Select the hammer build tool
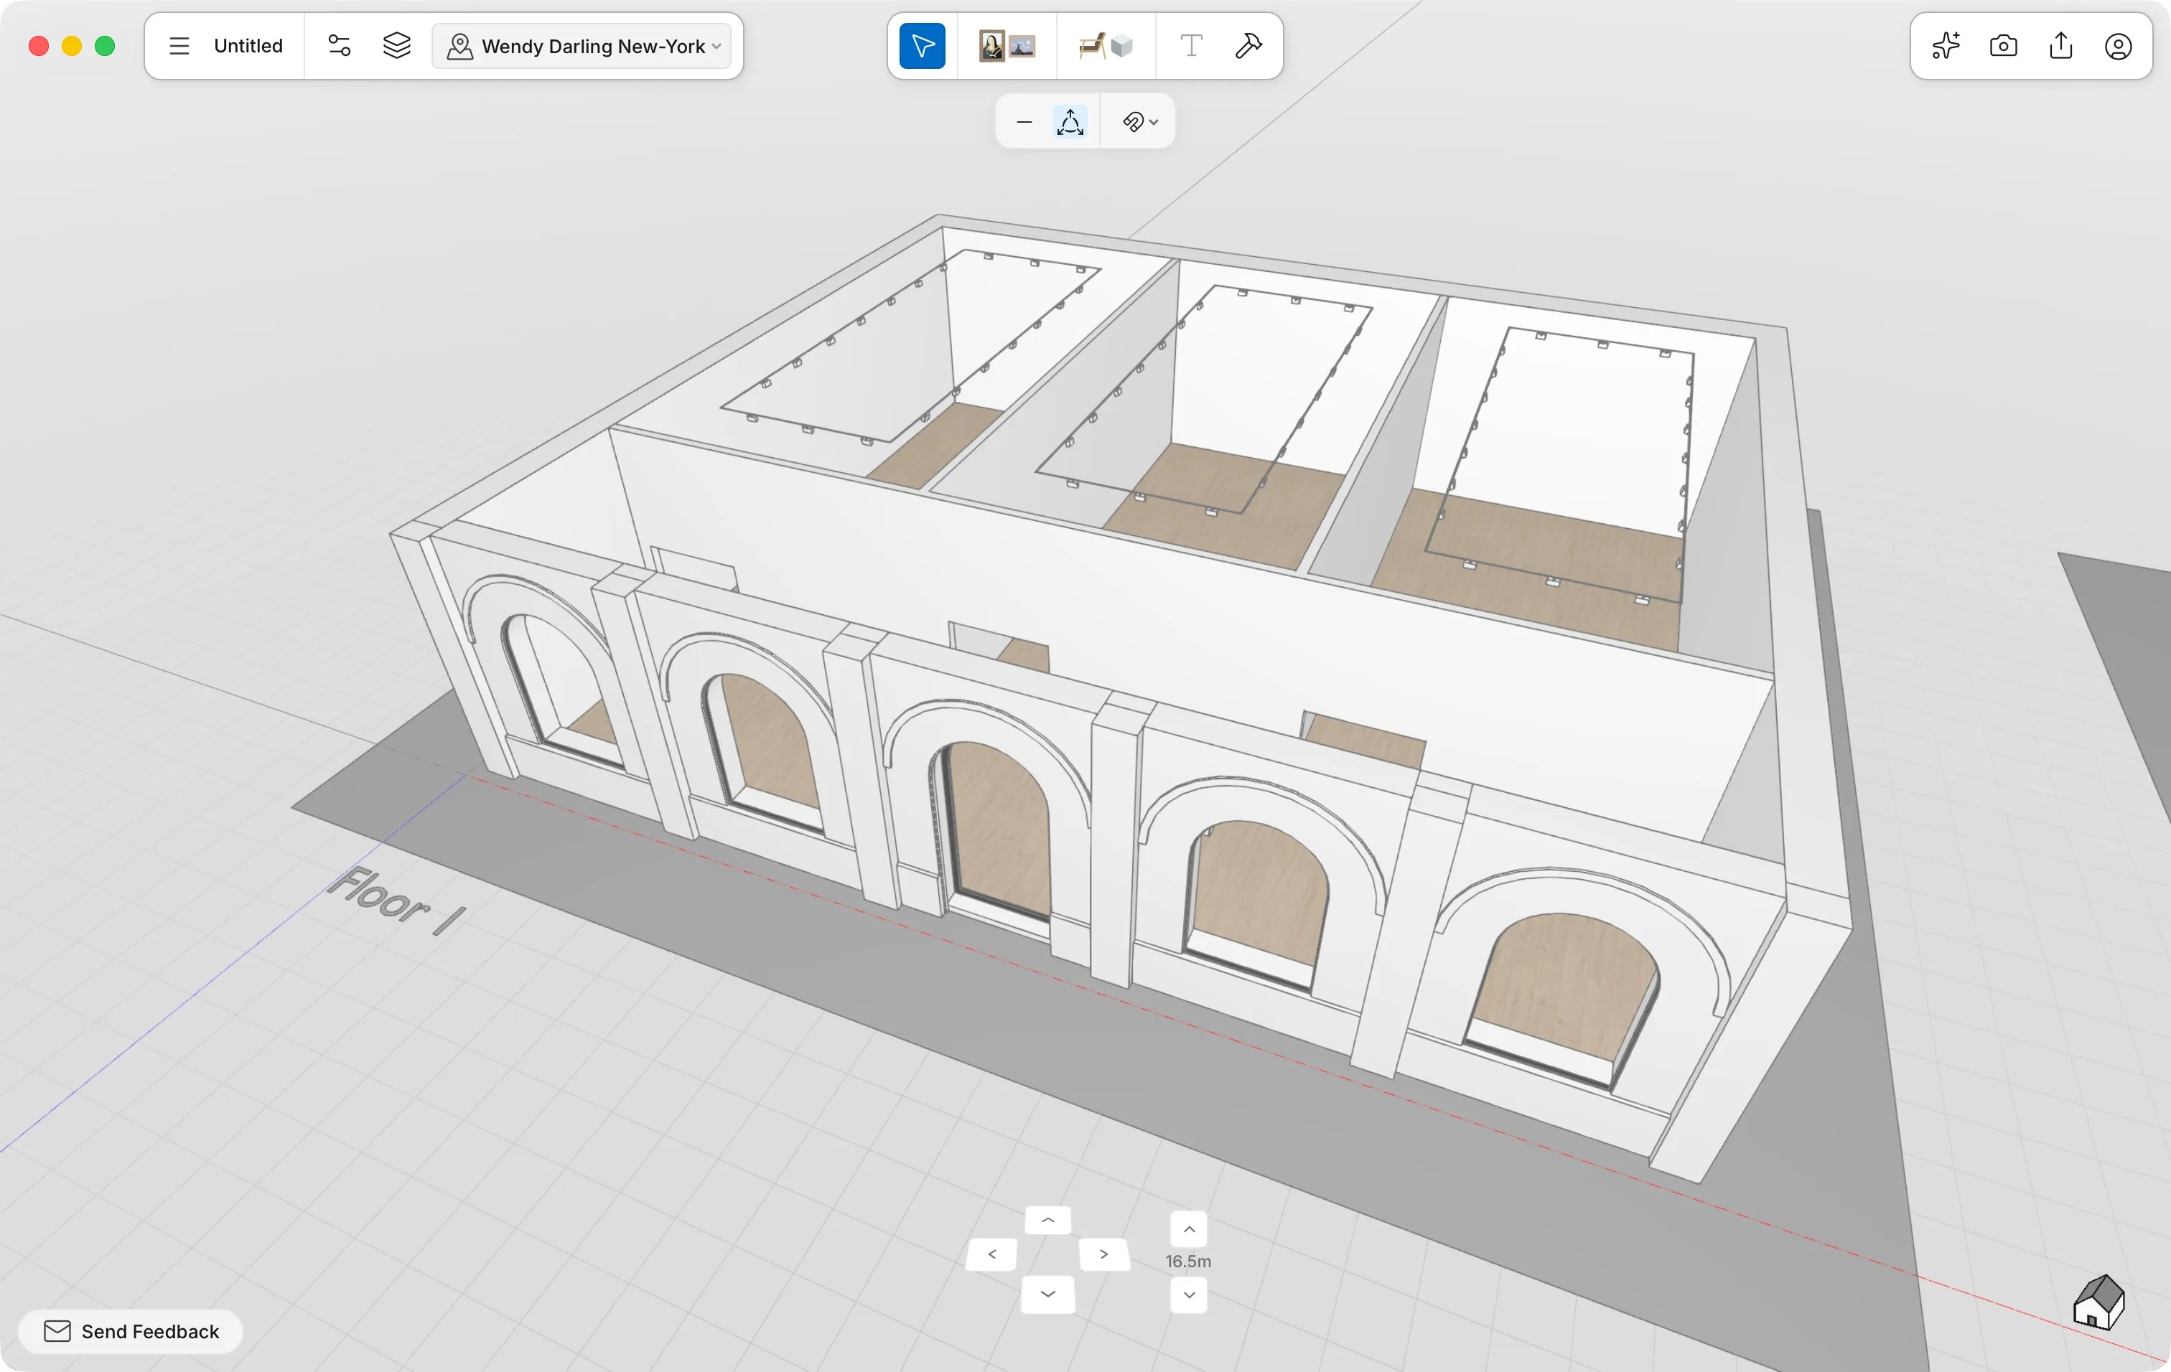Viewport: 2171px width, 1372px height. (x=1248, y=46)
